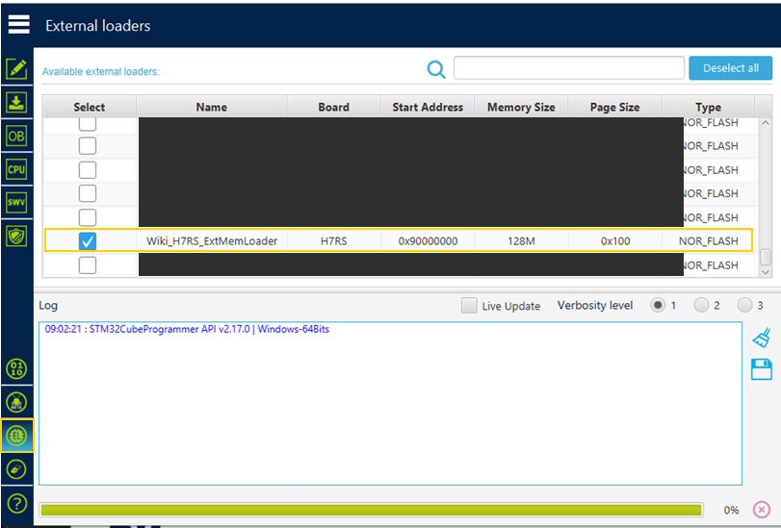Screen dimensions: 781x528
Task: Tick the checkbox directly above Wiki_H7RS_ExtMemLoader row
Action: pos(88,217)
